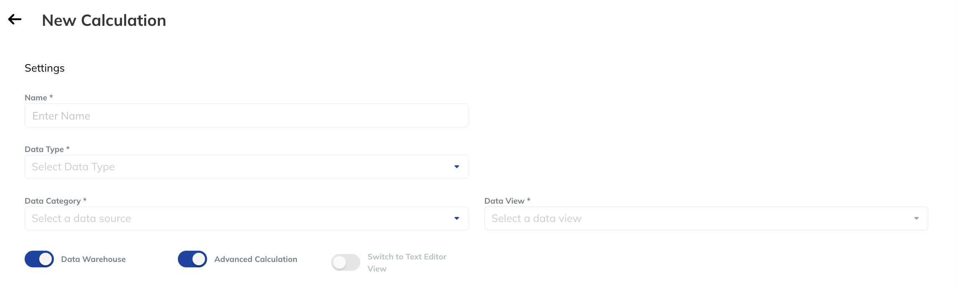
Task: Open the Select Data Type dropdown
Action: 246,167
